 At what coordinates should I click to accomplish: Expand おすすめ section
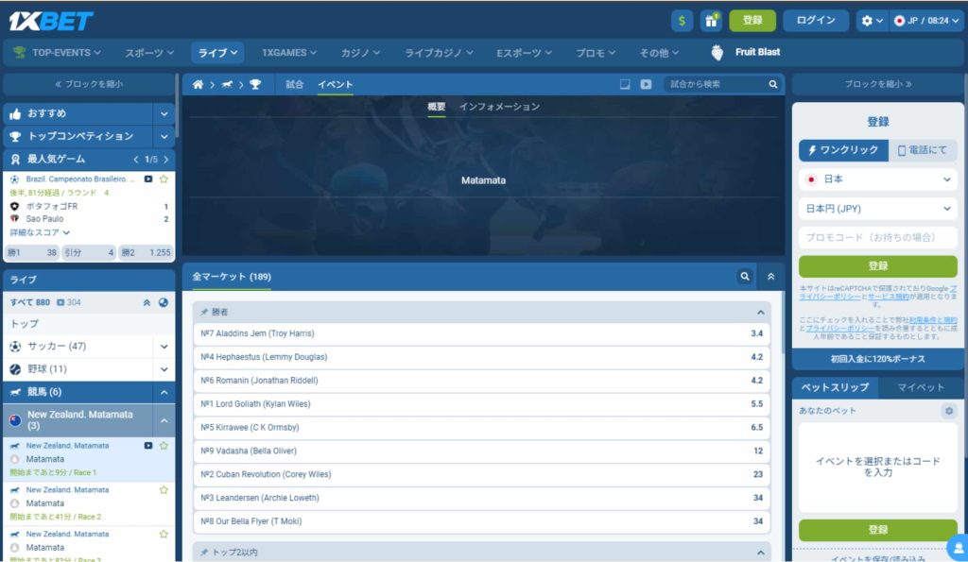[164, 113]
